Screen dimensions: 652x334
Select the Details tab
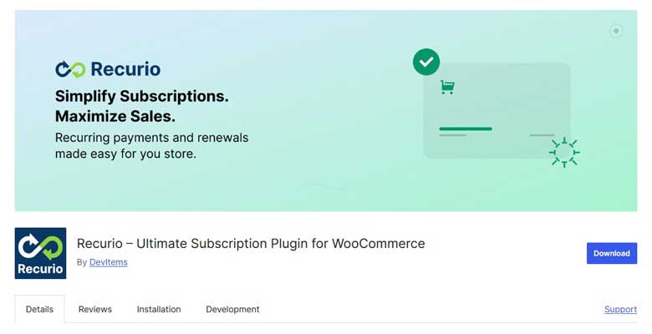39,309
